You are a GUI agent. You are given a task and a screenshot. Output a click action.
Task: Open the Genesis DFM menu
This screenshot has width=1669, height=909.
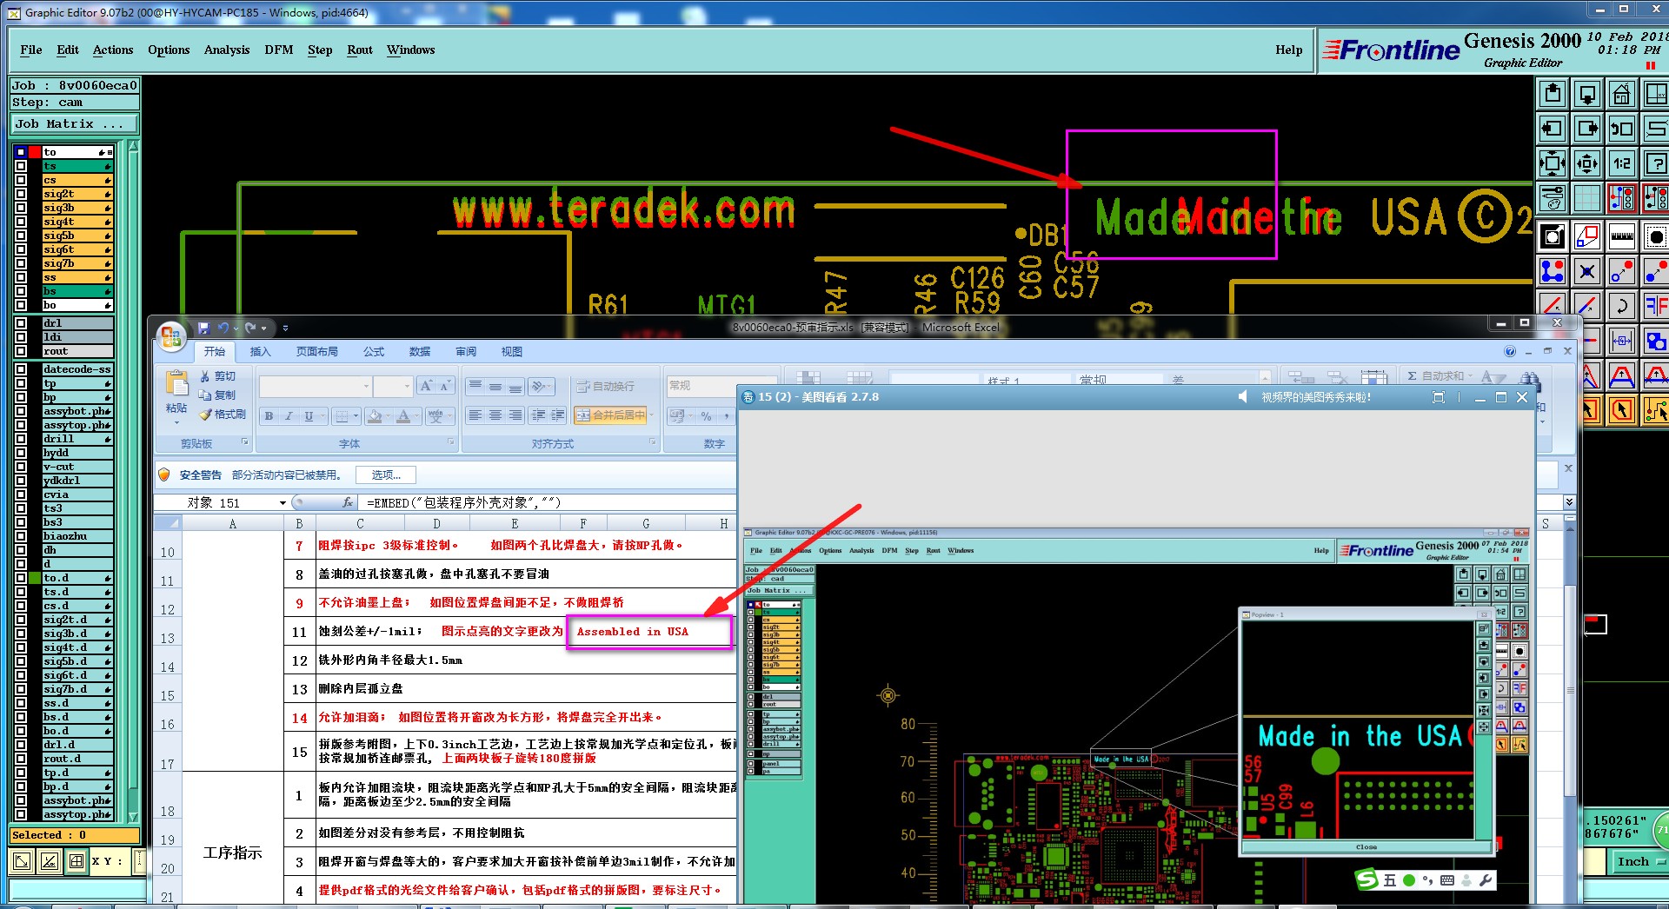pyautogui.click(x=279, y=50)
